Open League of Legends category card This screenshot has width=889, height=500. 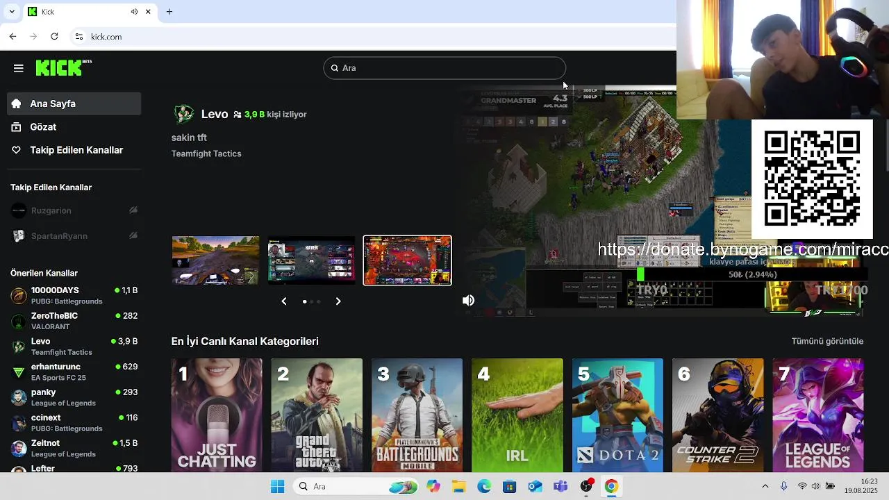818,415
